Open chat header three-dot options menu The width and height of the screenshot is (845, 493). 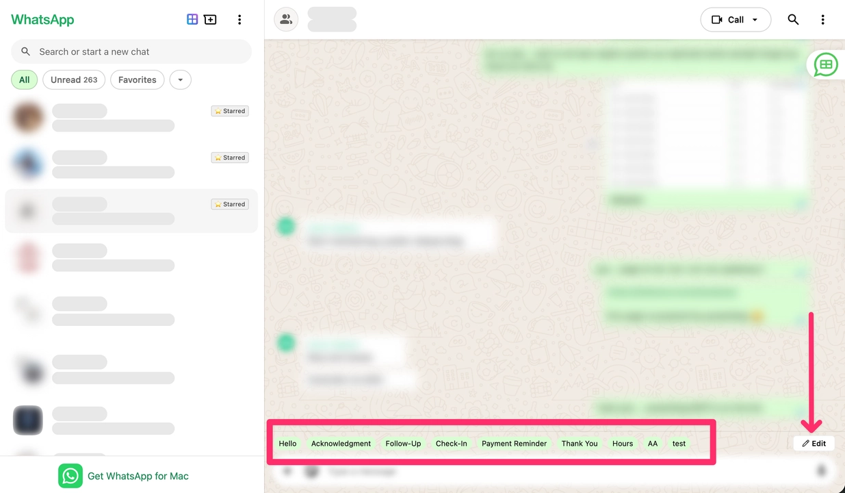click(822, 20)
